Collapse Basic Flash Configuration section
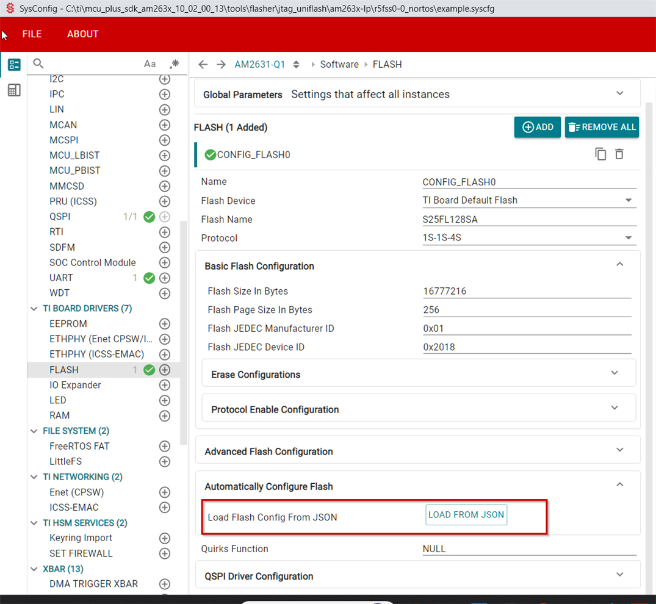656x604 pixels. click(x=619, y=264)
